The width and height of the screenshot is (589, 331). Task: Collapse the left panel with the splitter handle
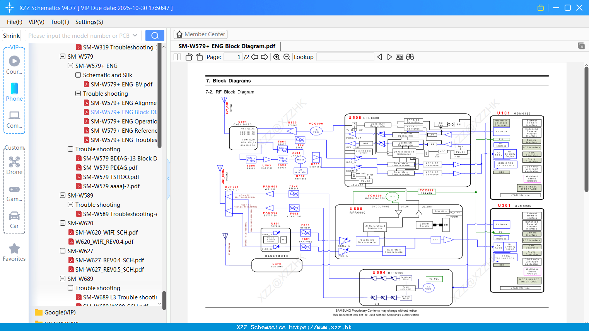pyautogui.click(x=168, y=178)
